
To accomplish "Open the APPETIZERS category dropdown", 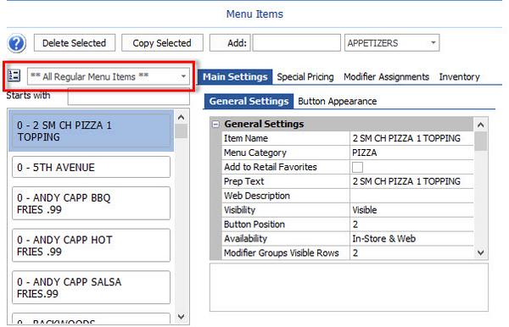I will pyautogui.click(x=392, y=42).
